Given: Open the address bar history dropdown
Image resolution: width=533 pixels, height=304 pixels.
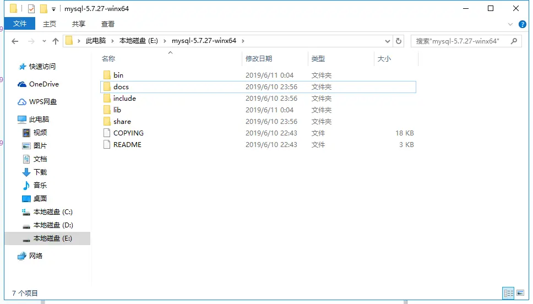Looking at the screenshot, I should [387, 41].
